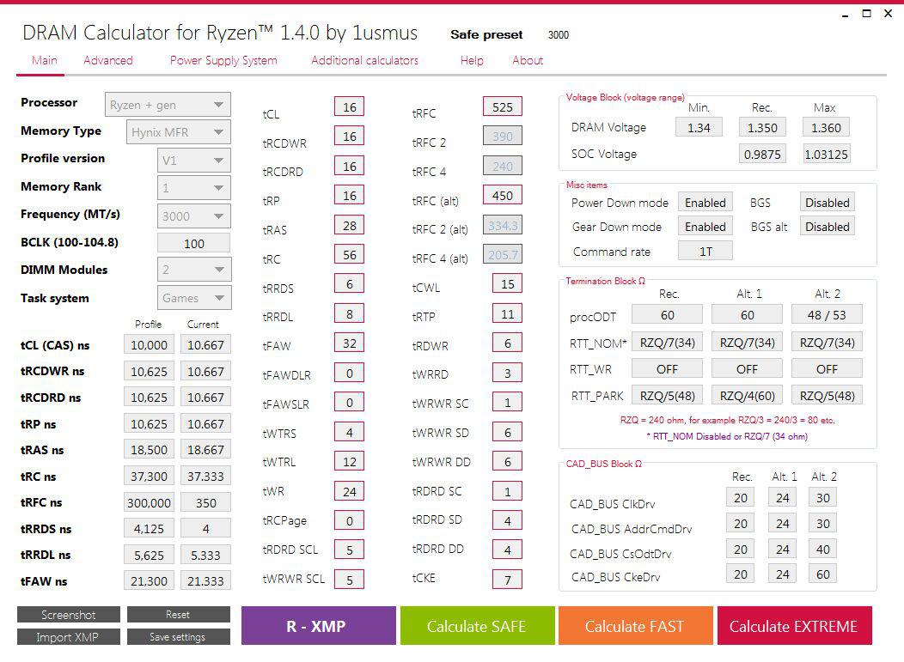Click RTT_WR Rec. value OFF
The width and height of the screenshot is (904, 662).
click(x=667, y=368)
